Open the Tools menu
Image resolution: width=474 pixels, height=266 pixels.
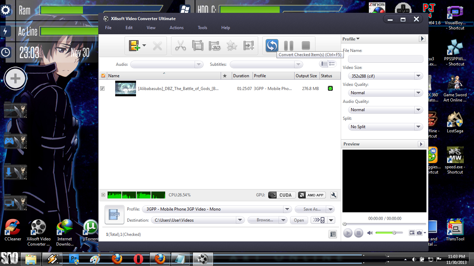pos(202,28)
